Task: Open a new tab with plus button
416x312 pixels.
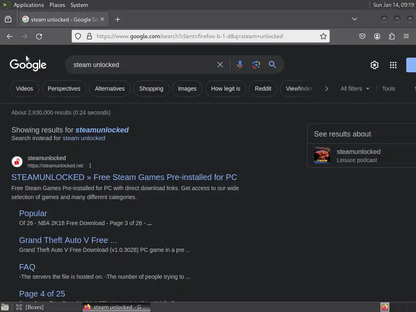Action: 117,19
